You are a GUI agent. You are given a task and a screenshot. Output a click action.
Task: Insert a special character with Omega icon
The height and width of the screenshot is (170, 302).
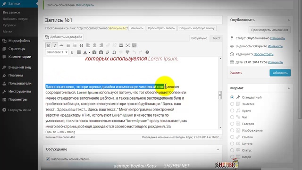[x=114, y=52]
